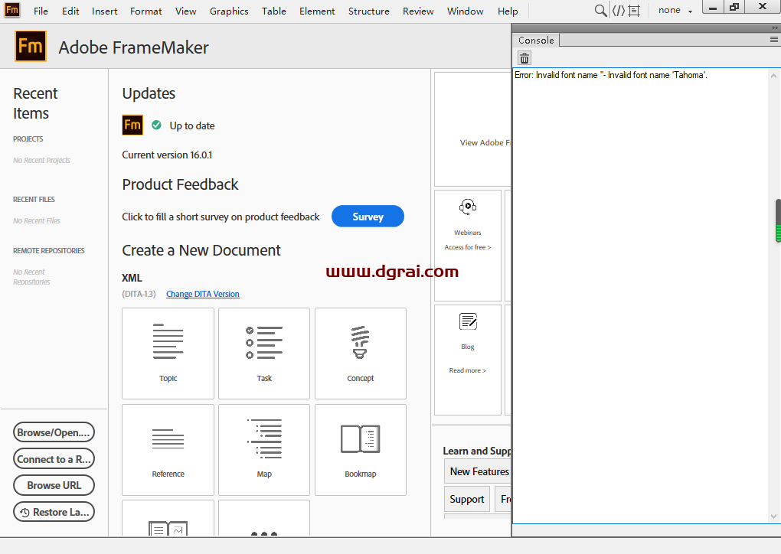
Task: Click the Browse URL button
Action: [54, 485]
